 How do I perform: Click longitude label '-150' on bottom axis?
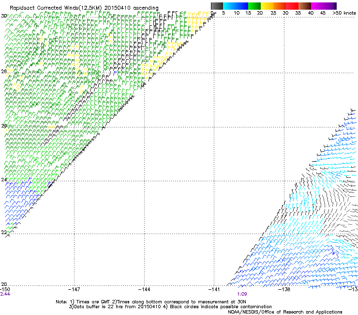click(x=5, y=289)
